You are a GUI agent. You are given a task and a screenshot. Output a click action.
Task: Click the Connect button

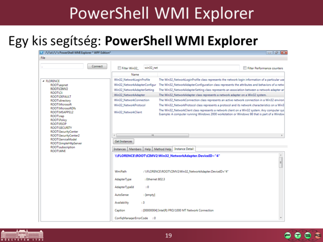click(97, 66)
